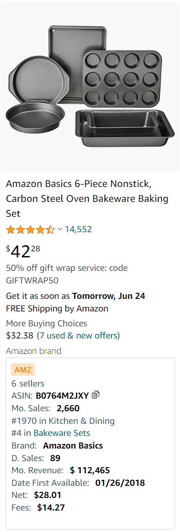Click the Amazon Basics brand name
The height and width of the screenshot is (532, 180).
point(73,445)
